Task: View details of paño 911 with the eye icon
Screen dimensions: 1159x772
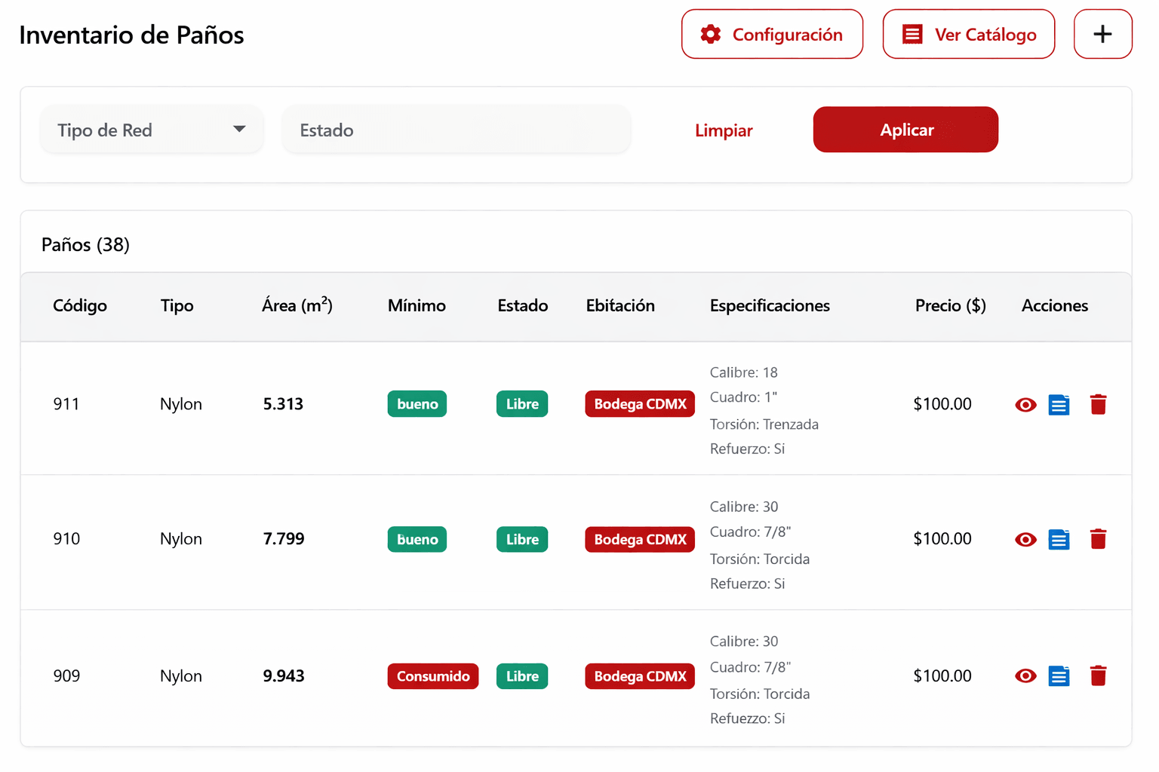Action: (1025, 404)
